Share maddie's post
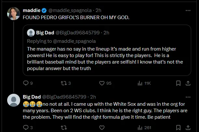Viewport: 199px width, 132px height. pos(188,83)
